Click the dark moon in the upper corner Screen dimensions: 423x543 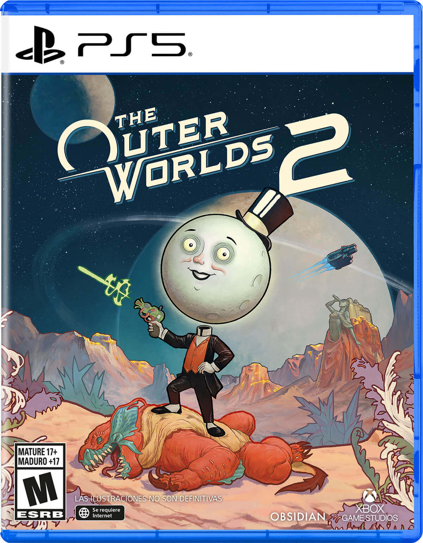(x=73, y=107)
